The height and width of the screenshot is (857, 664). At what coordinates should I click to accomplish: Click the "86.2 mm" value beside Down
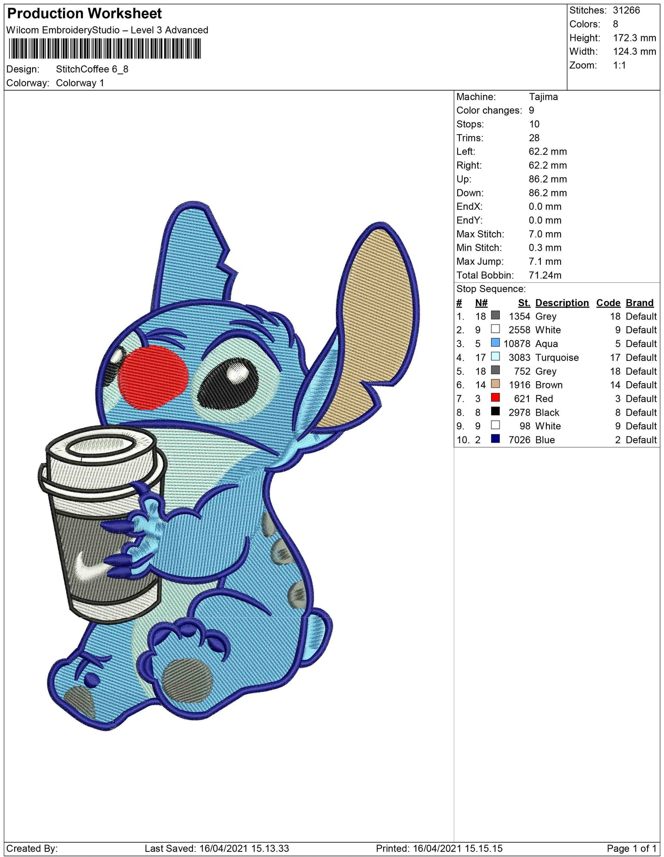(548, 193)
